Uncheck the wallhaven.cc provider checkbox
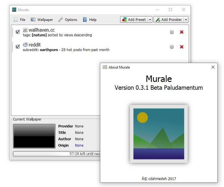Image resolution: width=224 pixels, height=187 pixels. tap(18, 32)
